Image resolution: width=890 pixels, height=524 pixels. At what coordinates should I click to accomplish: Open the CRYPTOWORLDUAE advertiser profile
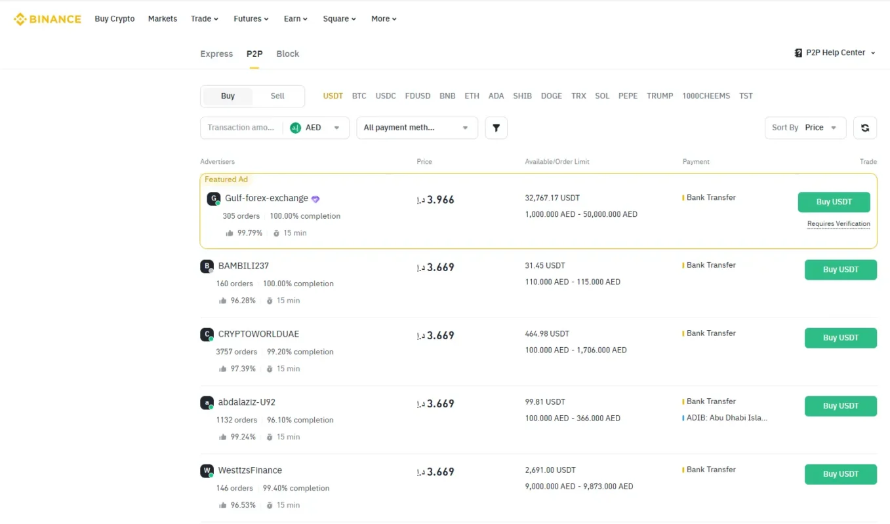coord(258,335)
